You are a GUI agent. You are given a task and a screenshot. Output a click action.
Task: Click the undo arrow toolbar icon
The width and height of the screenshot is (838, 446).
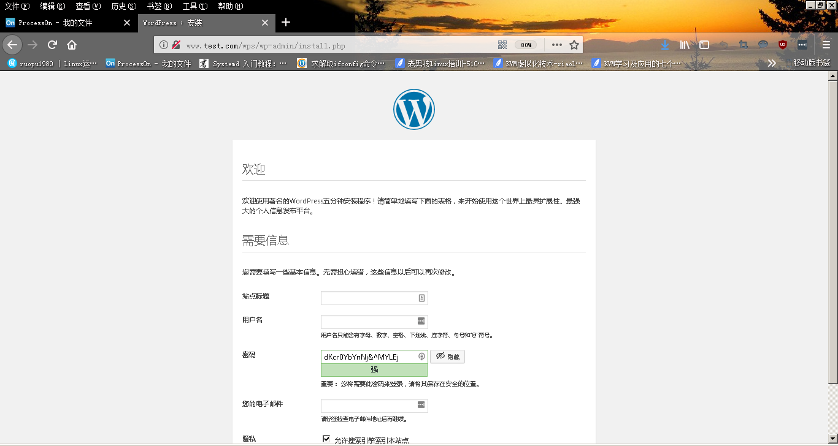point(724,45)
